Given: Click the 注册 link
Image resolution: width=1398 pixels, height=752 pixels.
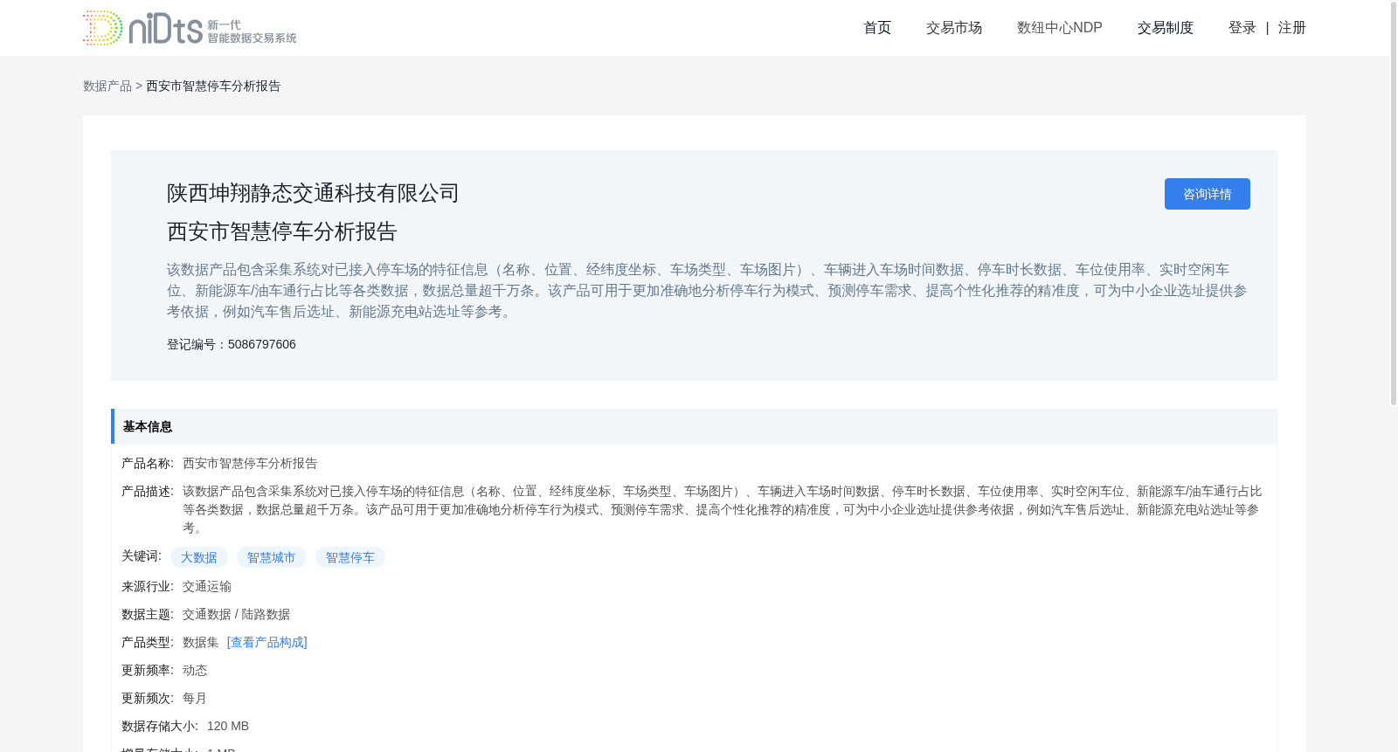Looking at the screenshot, I should coord(1292,28).
